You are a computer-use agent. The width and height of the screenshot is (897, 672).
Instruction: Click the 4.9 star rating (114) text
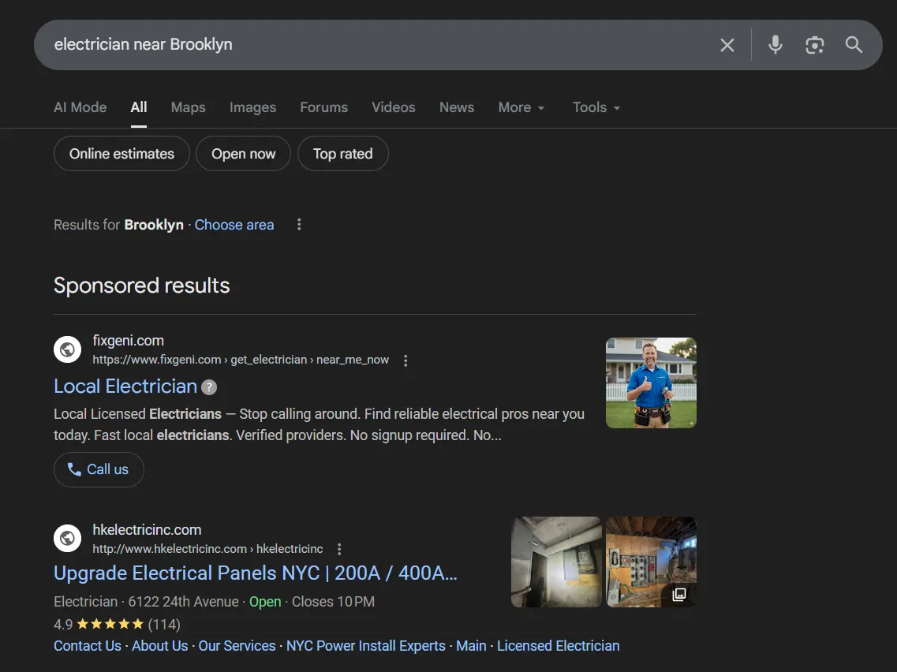click(117, 625)
